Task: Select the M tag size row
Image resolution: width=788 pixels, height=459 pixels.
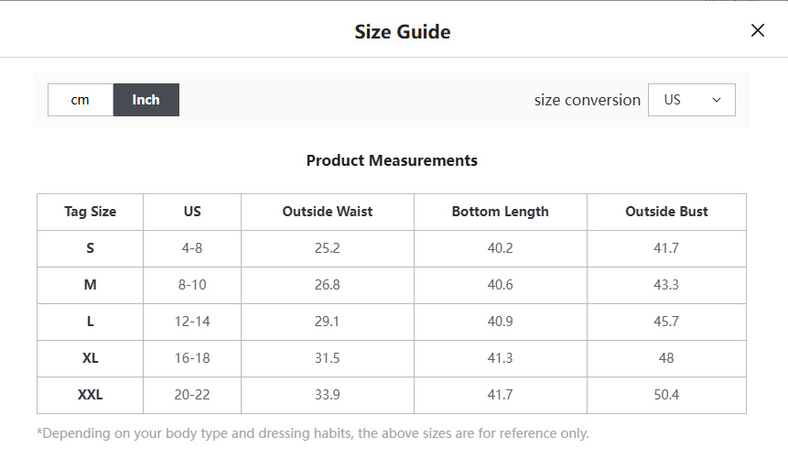Action: [x=392, y=285]
